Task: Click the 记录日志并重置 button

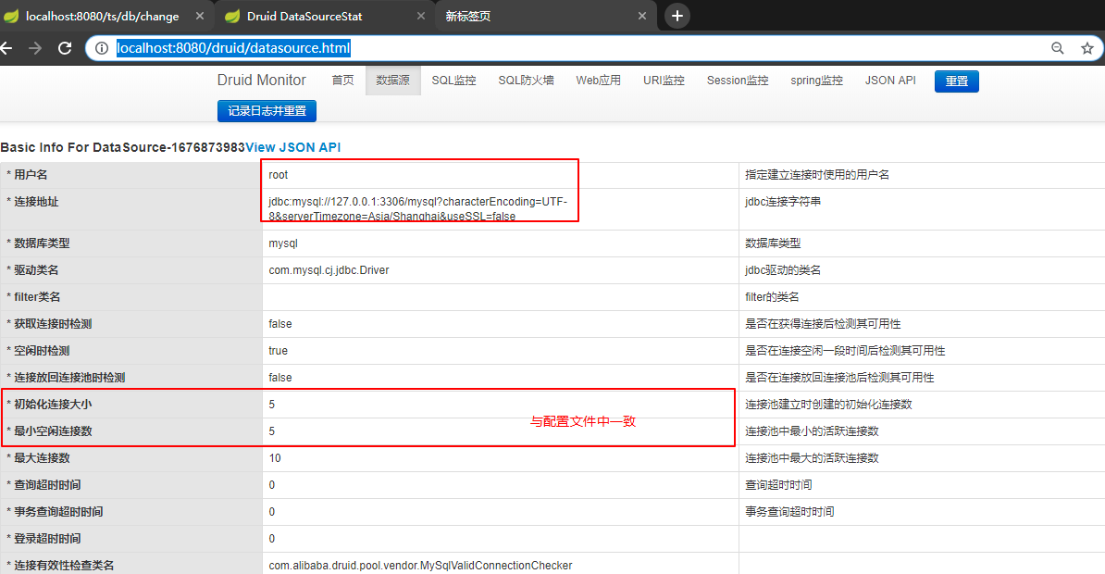Action: point(267,110)
